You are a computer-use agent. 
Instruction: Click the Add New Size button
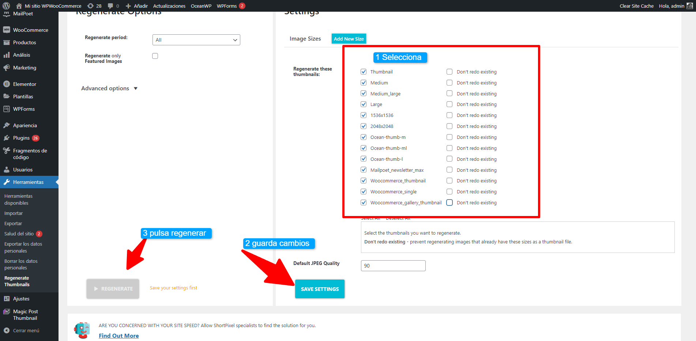[349, 39]
